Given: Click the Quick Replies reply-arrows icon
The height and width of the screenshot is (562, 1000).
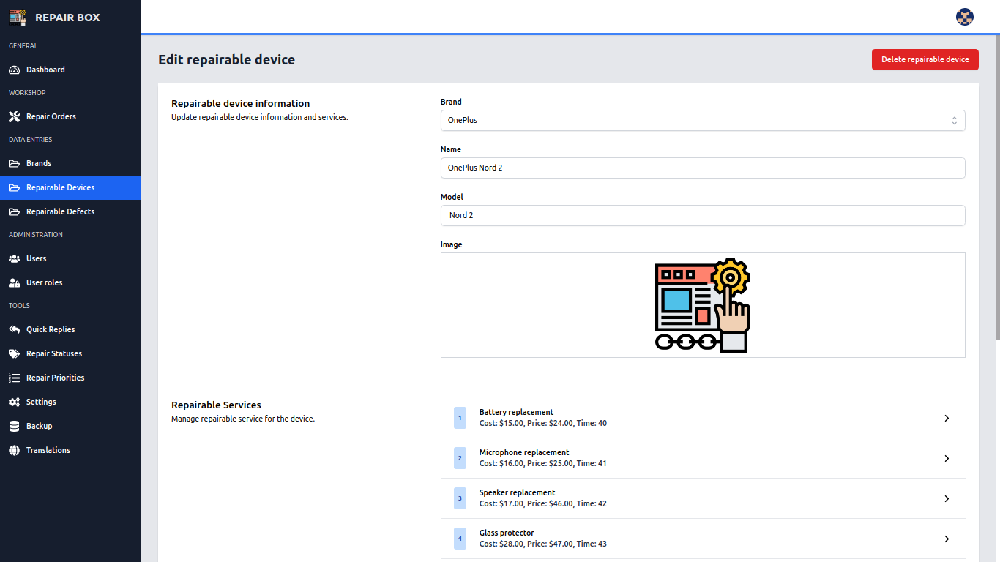Looking at the screenshot, I should [14, 330].
